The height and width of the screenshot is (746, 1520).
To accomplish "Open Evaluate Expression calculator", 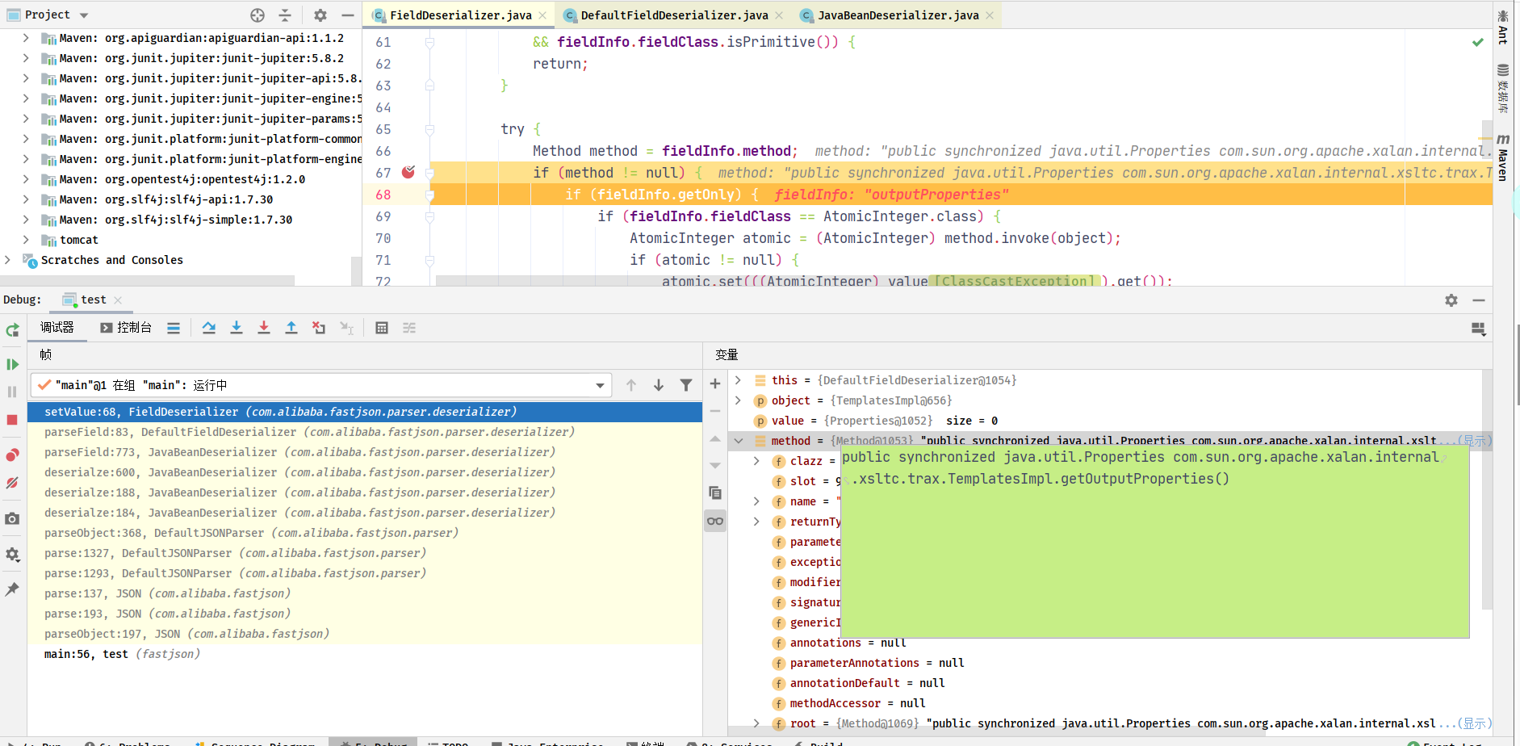I will [382, 328].
